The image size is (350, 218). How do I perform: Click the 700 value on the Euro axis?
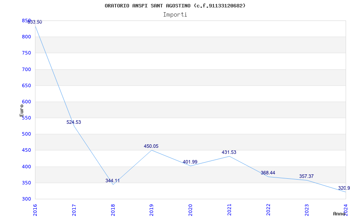click(26, 69)
